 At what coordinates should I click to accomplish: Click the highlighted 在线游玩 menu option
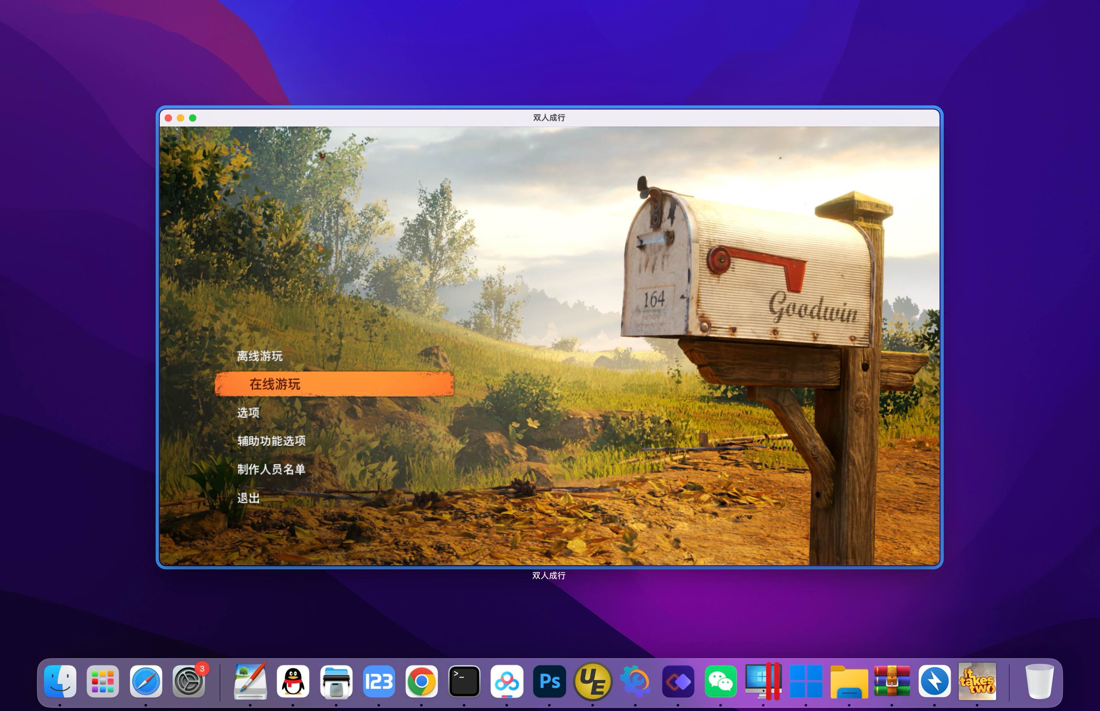334,384
